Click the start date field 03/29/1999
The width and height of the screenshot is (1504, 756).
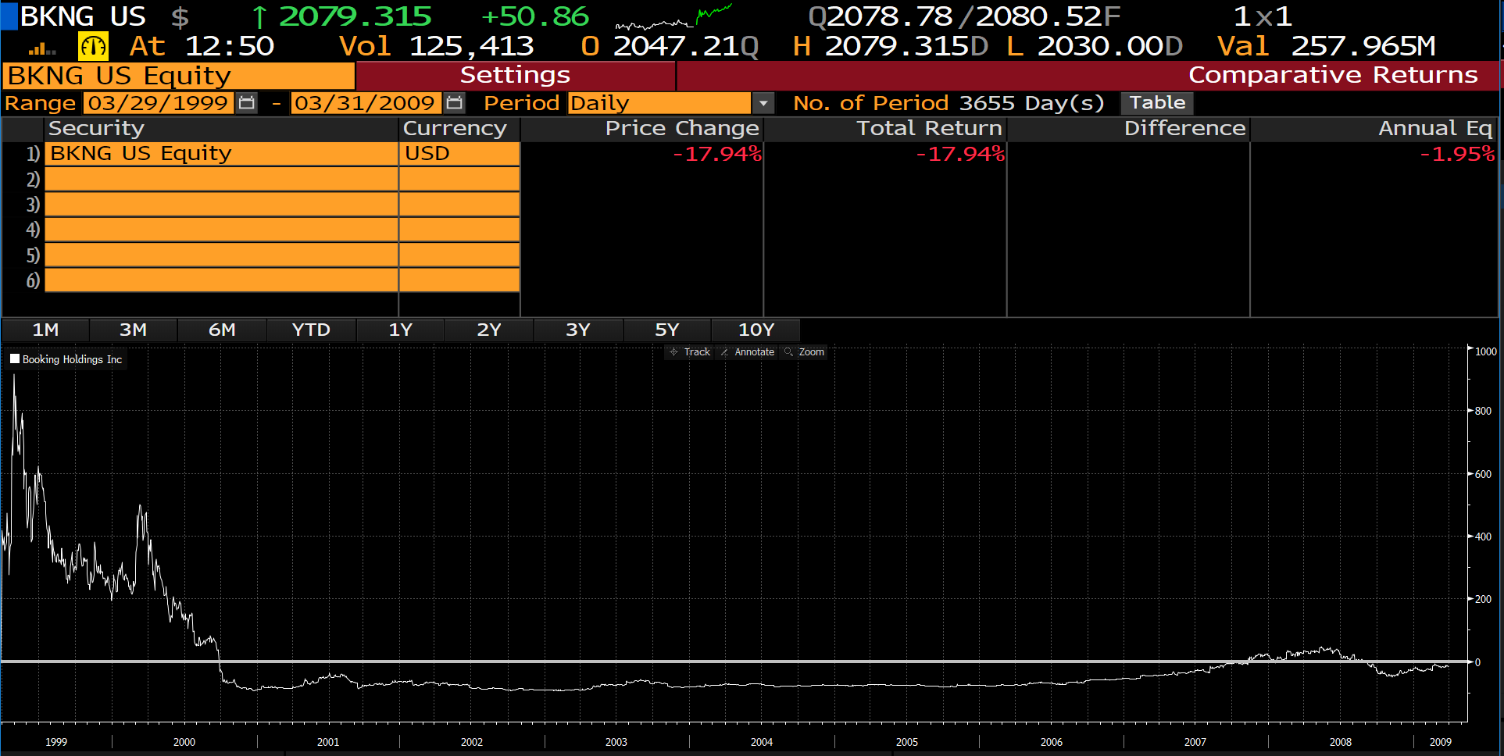158,103
